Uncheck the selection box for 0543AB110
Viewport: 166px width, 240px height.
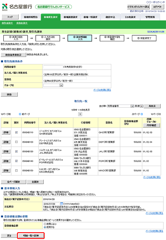pos(16,132)
